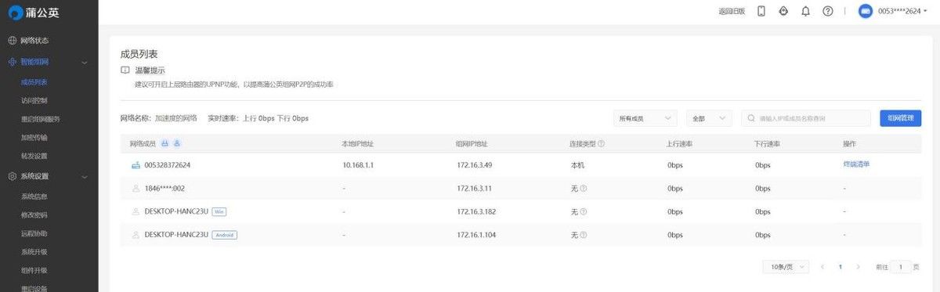
Task: Click the router icon for 005328372624
Action: [x=136, y=165]
